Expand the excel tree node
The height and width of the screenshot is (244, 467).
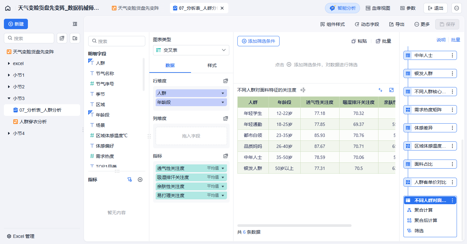pyautogui.click(x=9, y=63)
